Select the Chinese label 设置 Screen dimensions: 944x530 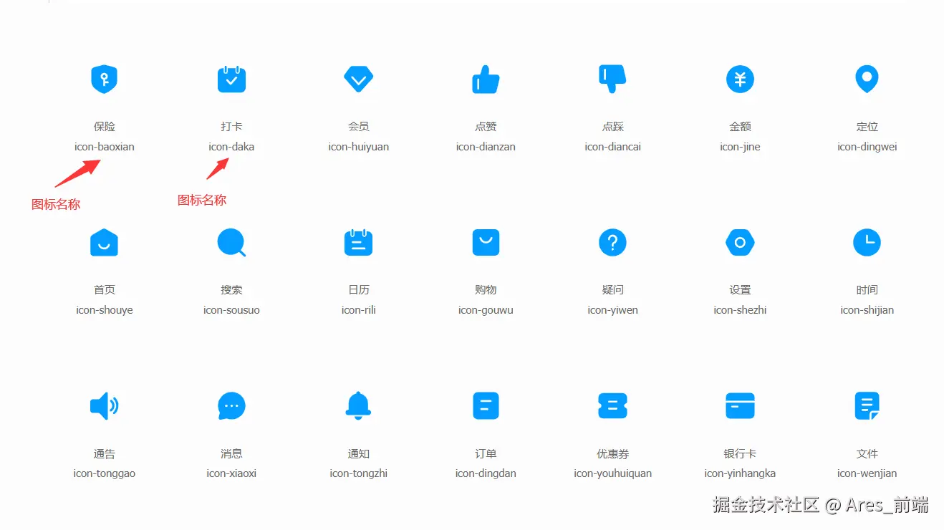pyautogui.click(x=740, y=290)
